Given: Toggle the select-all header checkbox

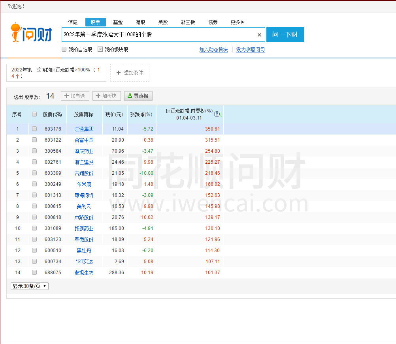Looking at the screenshot, I should (x=34, y=114).
